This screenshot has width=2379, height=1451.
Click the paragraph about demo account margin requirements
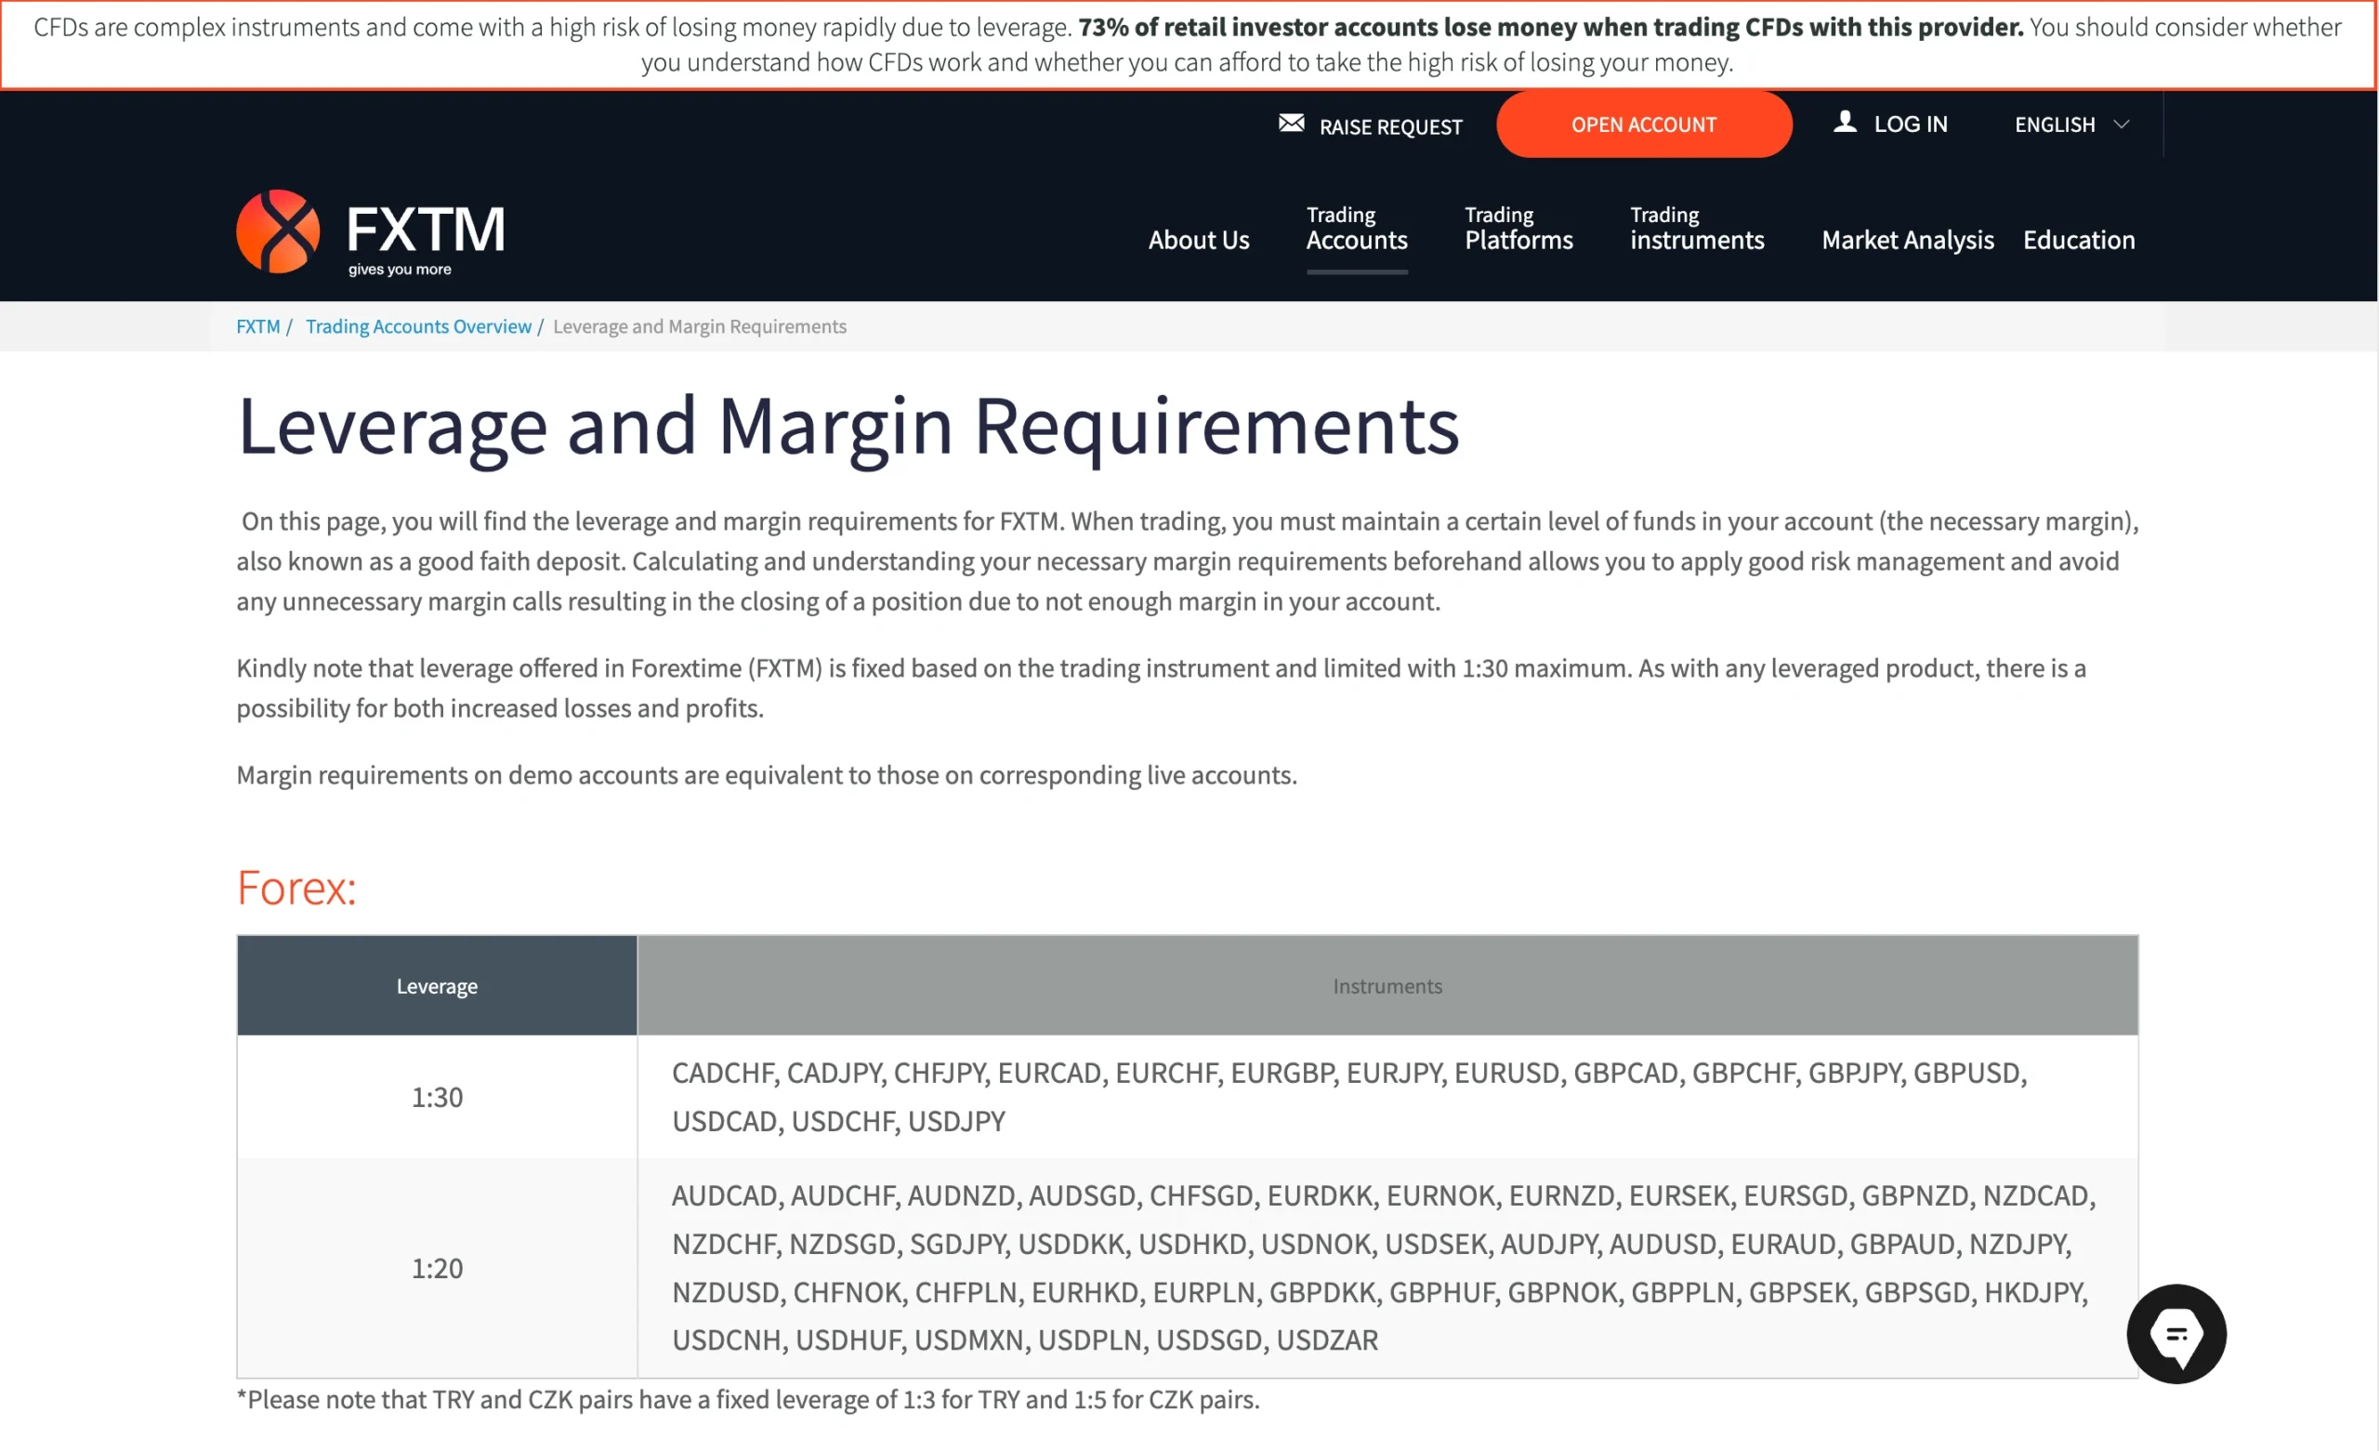pyautogui.click(x=767, y=775)
